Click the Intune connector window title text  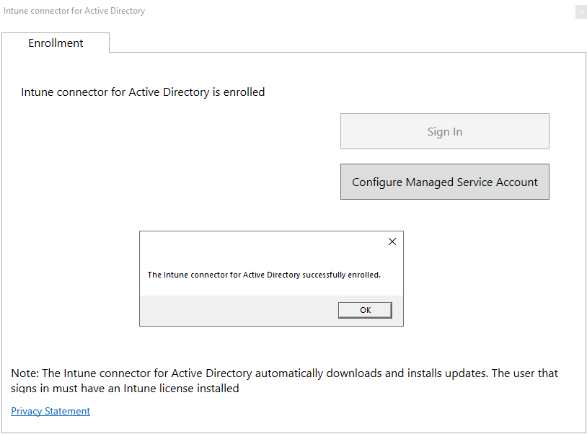[74, 12]
